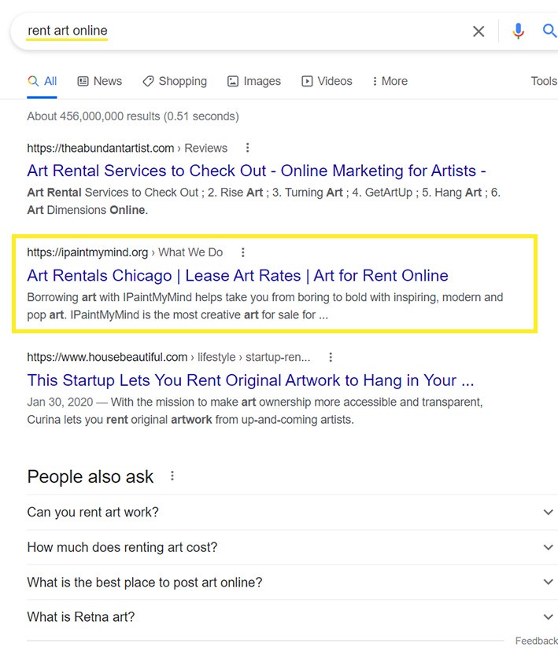Open "Art Rental Services to Check Out" result

click(256, 171)
